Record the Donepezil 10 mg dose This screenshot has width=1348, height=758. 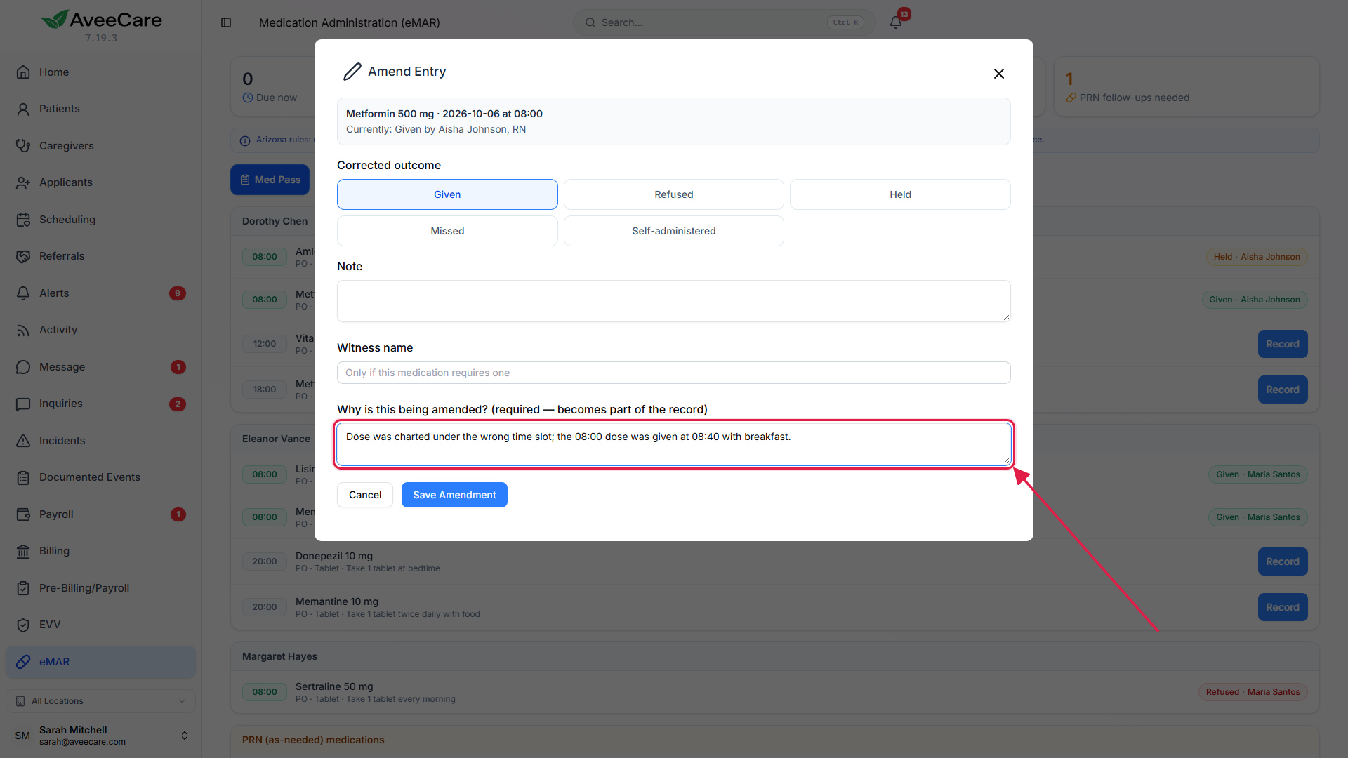1282,561
